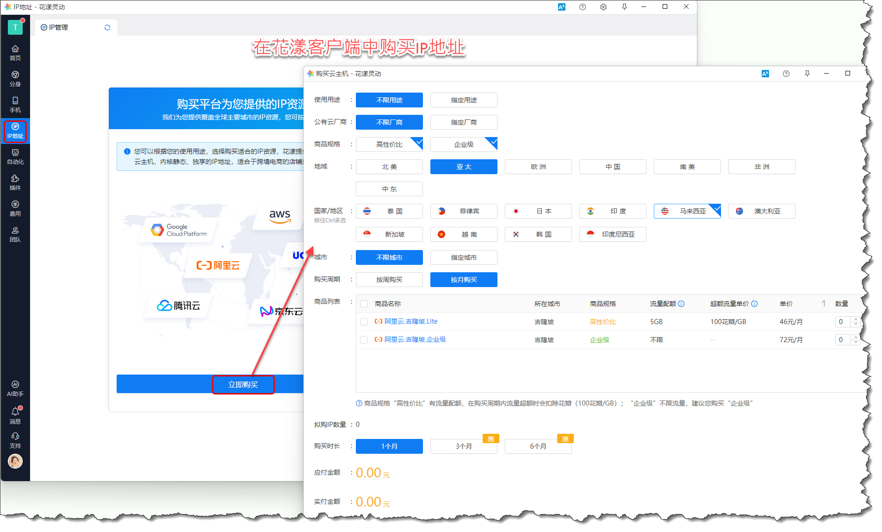The width and height of the screenshot is (882, 532).
Task: Choose 按周购买 purchase cycle
Action: [x=389, y=280]
